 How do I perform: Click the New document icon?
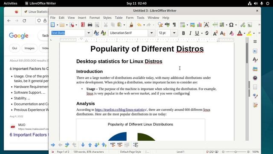52,25
